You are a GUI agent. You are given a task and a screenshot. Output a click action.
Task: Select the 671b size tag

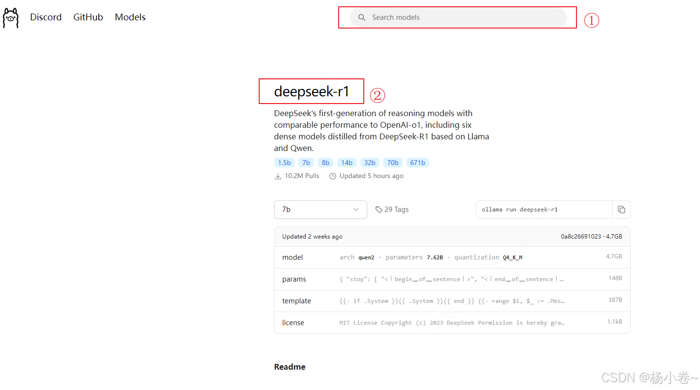click(418, 163)
